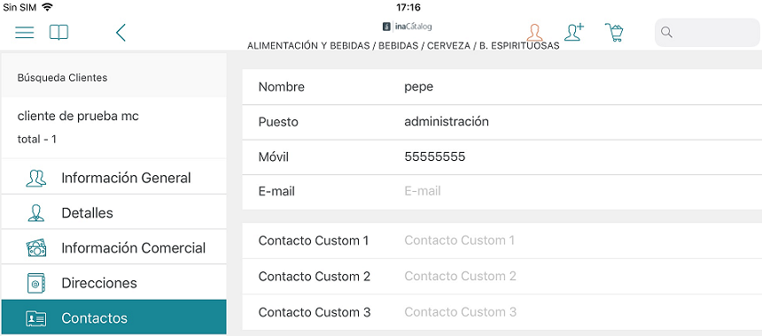The width and height of the screenshot is (762, 336).
Task: Select the orange client profile icon
Action: [x=534, y=33]
